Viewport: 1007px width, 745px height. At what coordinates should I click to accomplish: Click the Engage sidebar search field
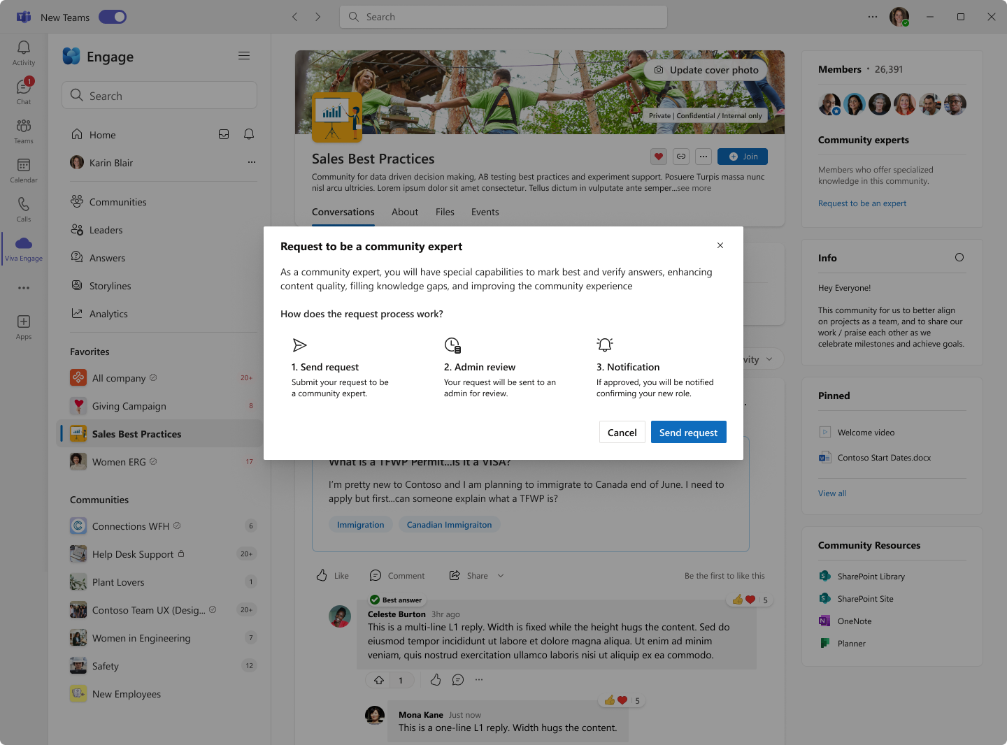point(159,95)
